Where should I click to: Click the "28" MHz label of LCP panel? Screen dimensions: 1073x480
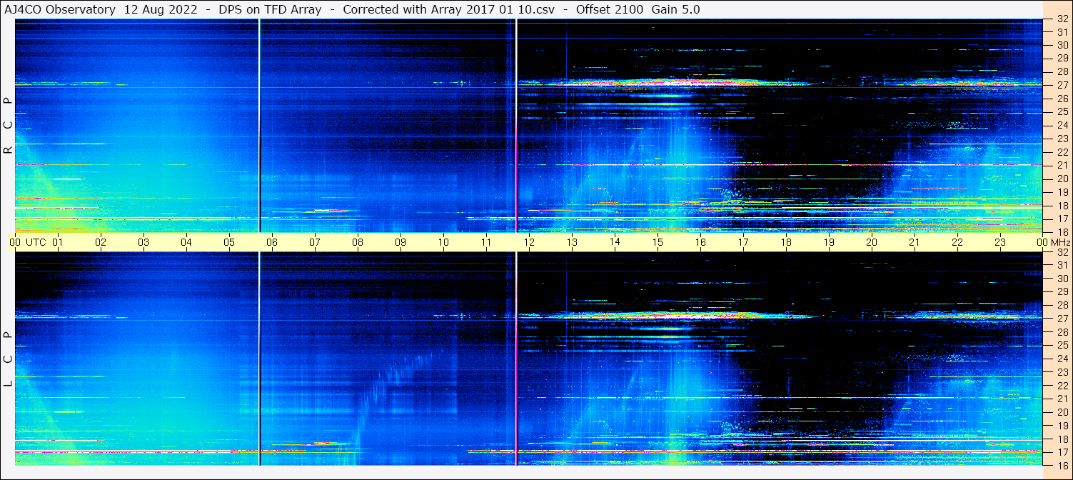tap(1062, 305)
